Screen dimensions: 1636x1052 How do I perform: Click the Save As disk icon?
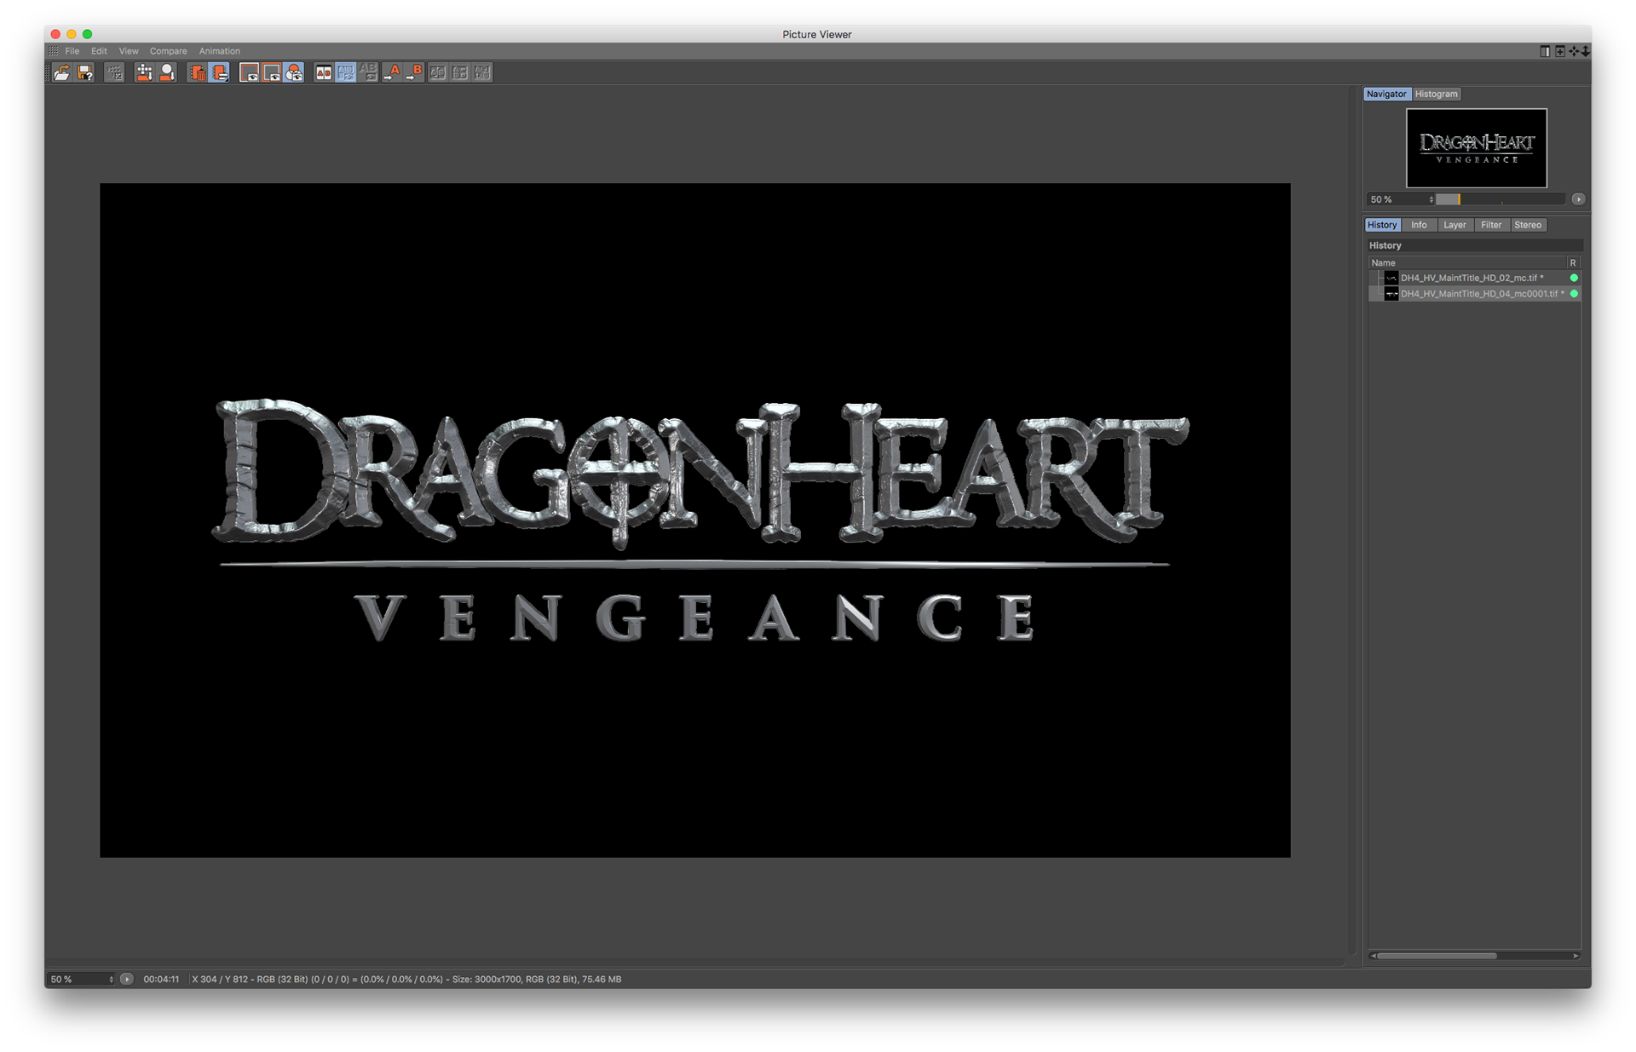coord(85,73)
